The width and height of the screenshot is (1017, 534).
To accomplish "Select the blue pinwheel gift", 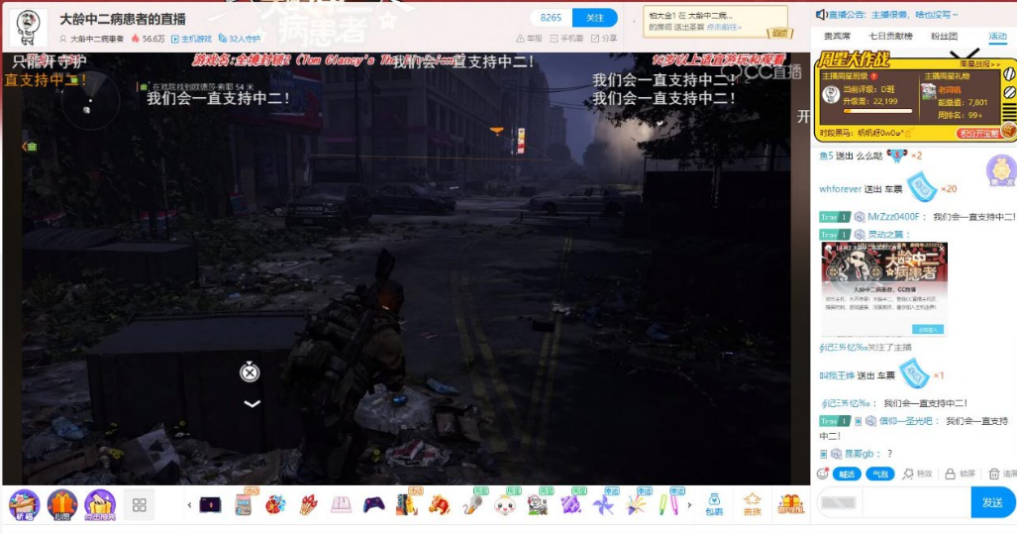I will pos(603,505).
